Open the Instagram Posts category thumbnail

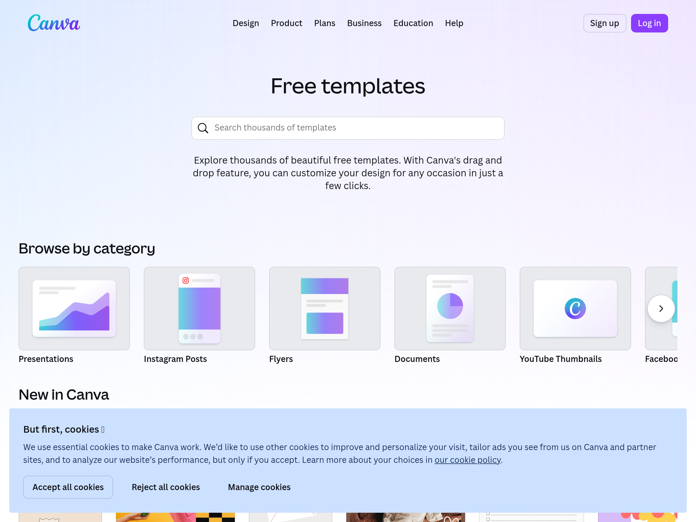point(200,308)
